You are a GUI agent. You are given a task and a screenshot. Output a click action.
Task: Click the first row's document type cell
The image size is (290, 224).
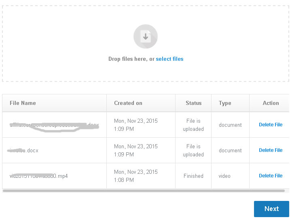tap(230, 125)
